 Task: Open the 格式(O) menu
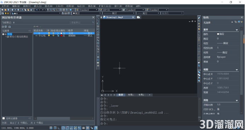[48, 6]
